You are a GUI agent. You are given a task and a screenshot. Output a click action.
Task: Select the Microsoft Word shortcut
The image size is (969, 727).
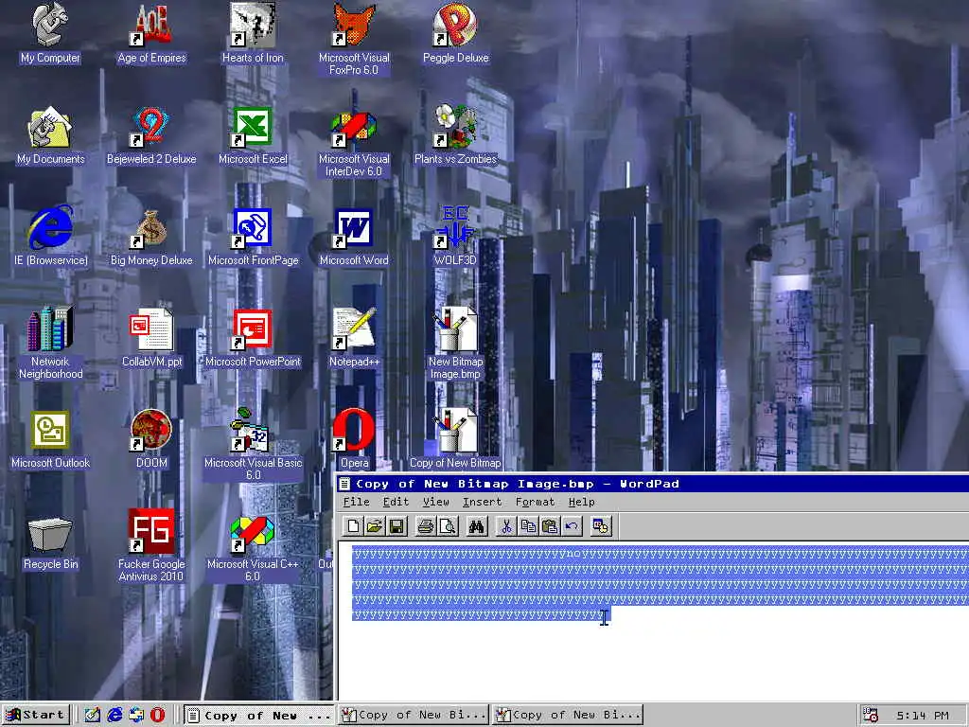click(354, 237)
